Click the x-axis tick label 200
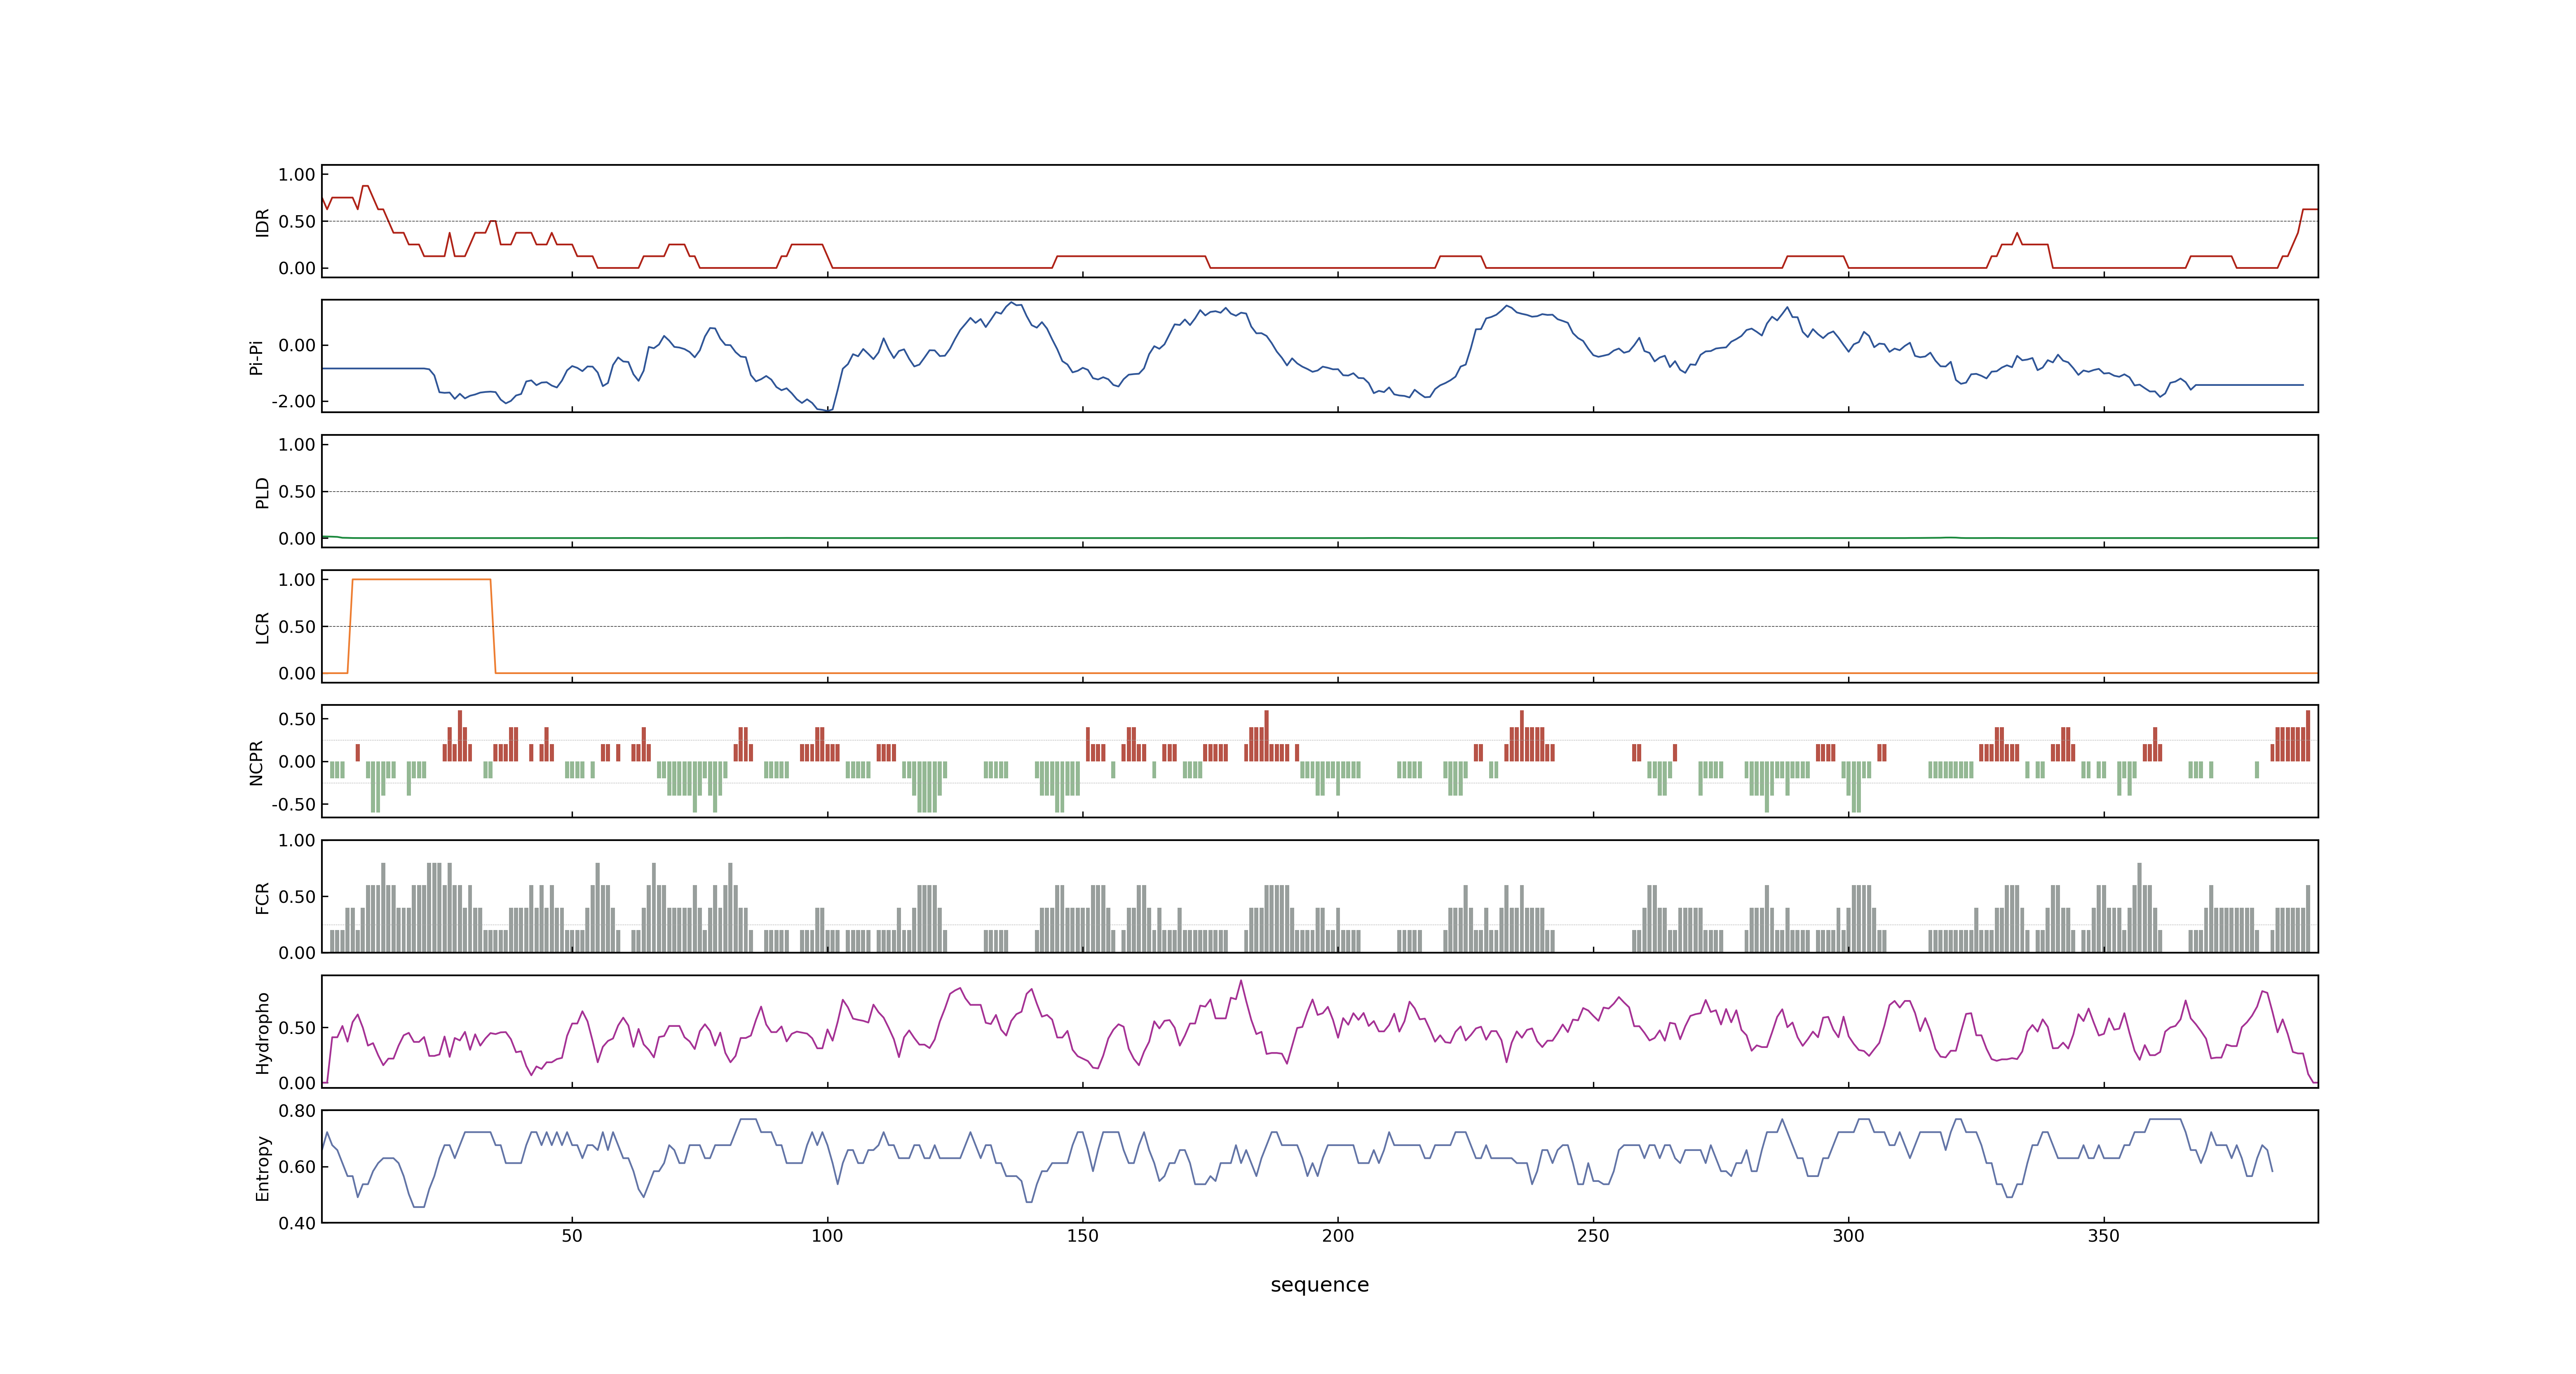The width and height of the screenshot is (2576, 1374). pyautogui.click(x=1338, y=1235)
